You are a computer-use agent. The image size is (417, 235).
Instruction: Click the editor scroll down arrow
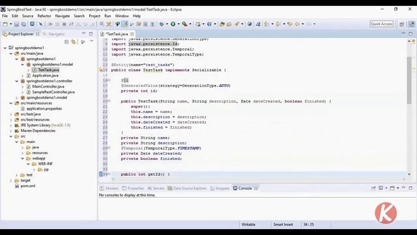409,174
